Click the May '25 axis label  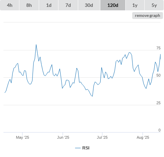[x=22, y=137]
